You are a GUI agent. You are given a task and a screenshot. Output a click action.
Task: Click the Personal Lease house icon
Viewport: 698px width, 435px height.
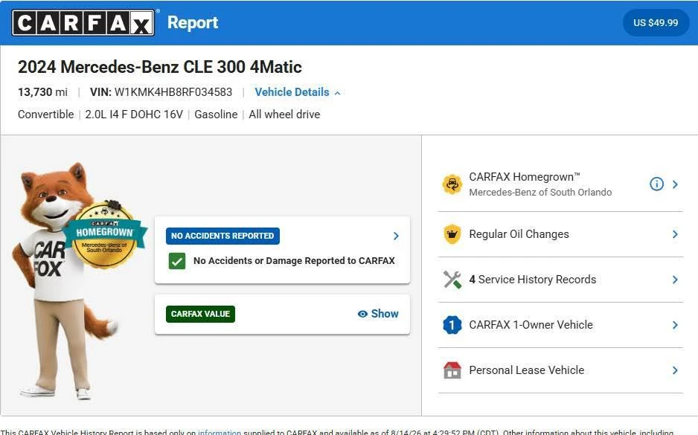452,370
